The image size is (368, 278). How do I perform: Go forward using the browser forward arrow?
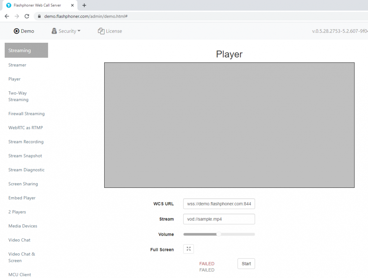[17, 16]
